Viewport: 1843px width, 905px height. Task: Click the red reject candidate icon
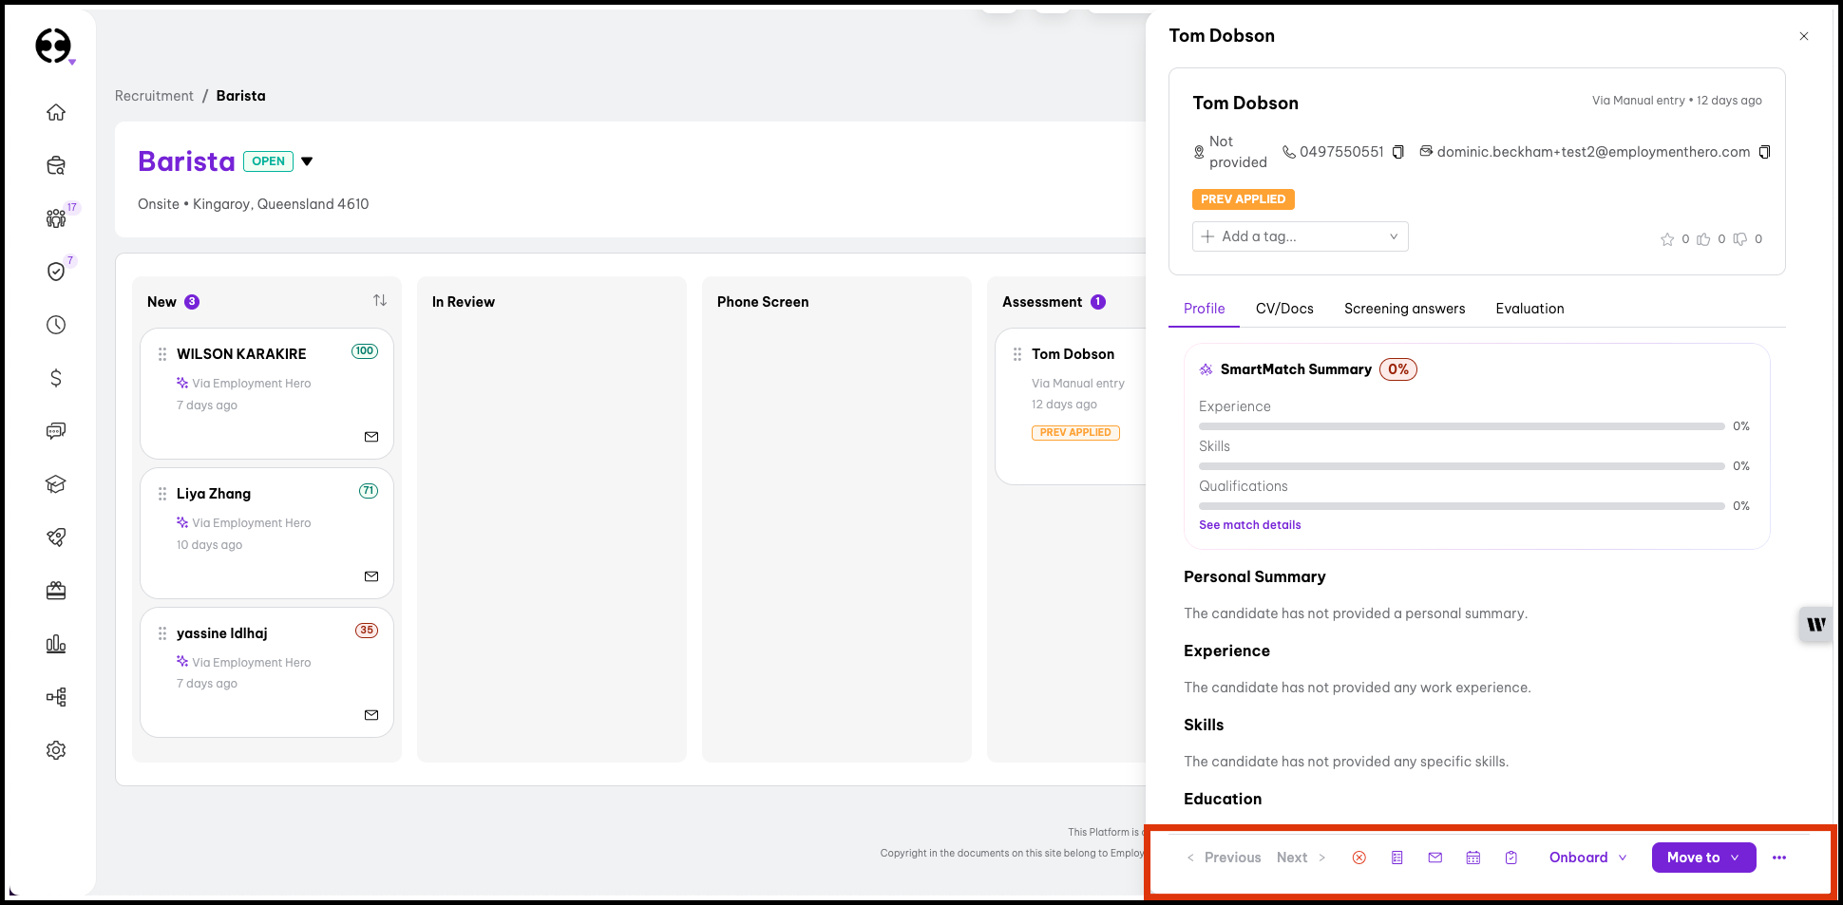[x=1358, y=858]
